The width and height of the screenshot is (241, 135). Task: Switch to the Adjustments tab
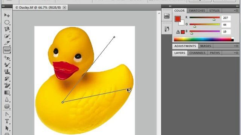point(185,46)
